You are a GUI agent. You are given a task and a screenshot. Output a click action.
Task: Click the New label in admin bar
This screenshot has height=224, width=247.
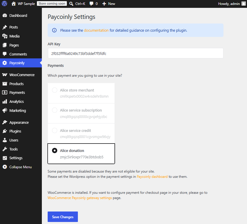[112, 4]
